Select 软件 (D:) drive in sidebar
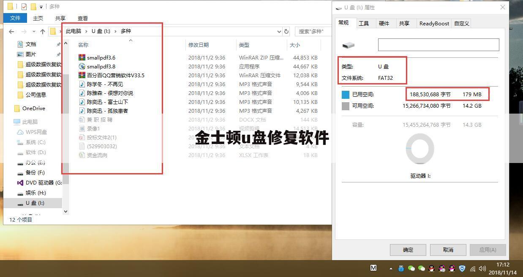The height and width of the screenshot is (277, 523). click(35, 152)
